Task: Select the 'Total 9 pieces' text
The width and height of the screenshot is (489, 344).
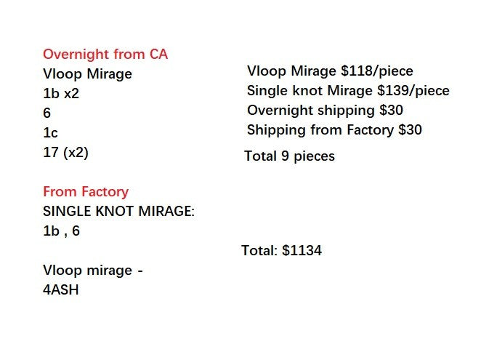Action: pos(290,156)
